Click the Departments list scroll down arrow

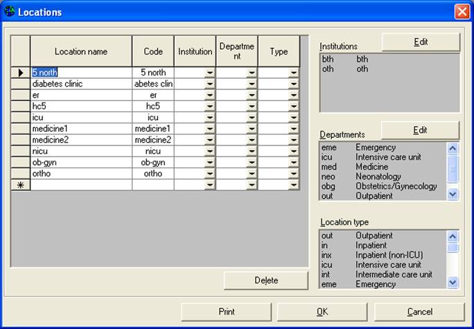pyautogui.click(x=453, y=194)
